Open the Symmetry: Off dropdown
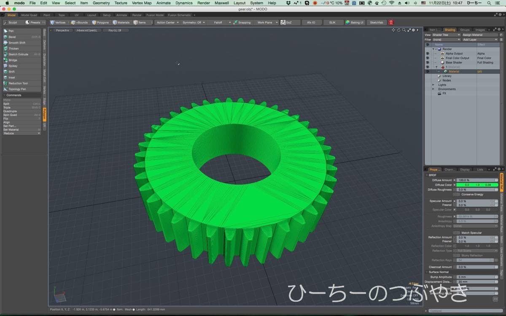This screenshot has height=316, width=506. pyautogui.click(x=194, y=22)
